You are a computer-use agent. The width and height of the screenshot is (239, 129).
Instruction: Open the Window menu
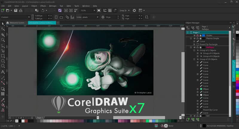point(86,6)
